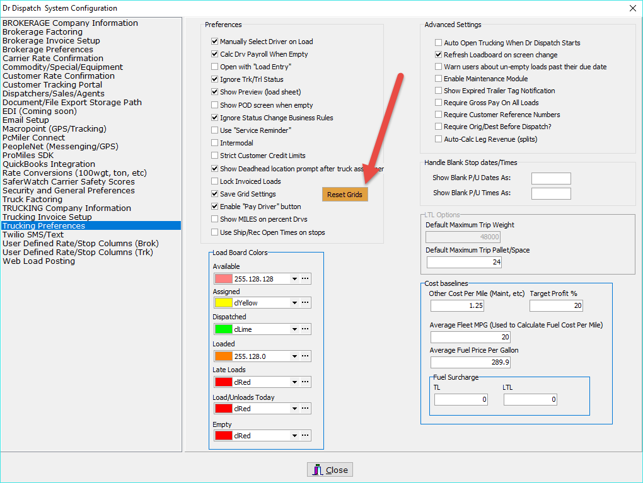
Task: Open PcMiler Connect settings
Action: pos(33,138)
